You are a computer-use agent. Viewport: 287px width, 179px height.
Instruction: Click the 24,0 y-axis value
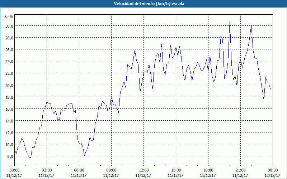[x=9, y=61]
